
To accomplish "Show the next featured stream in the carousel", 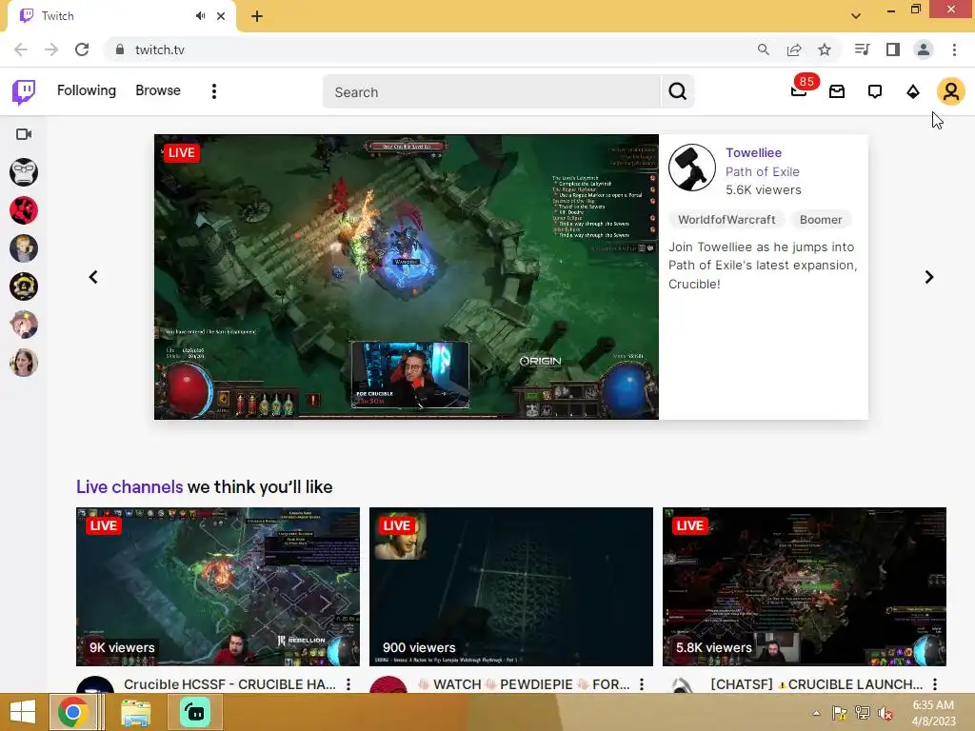I will (x=929, y=277).
